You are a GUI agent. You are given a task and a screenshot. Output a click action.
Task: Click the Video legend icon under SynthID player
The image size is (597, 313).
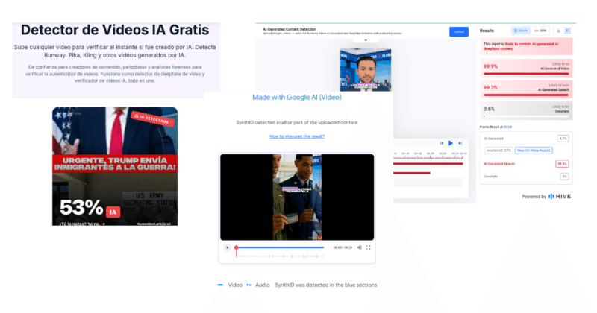click(219, 285)
